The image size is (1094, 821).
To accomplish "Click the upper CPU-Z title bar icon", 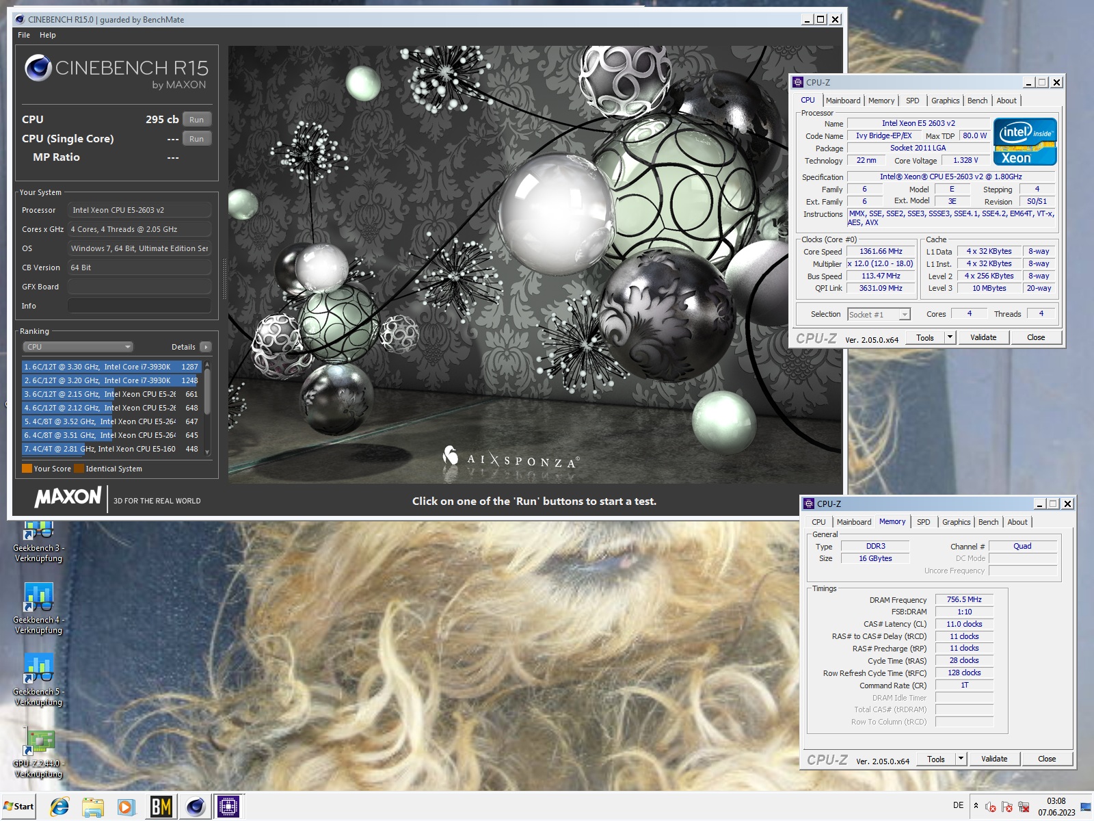I will pos(798,82).
